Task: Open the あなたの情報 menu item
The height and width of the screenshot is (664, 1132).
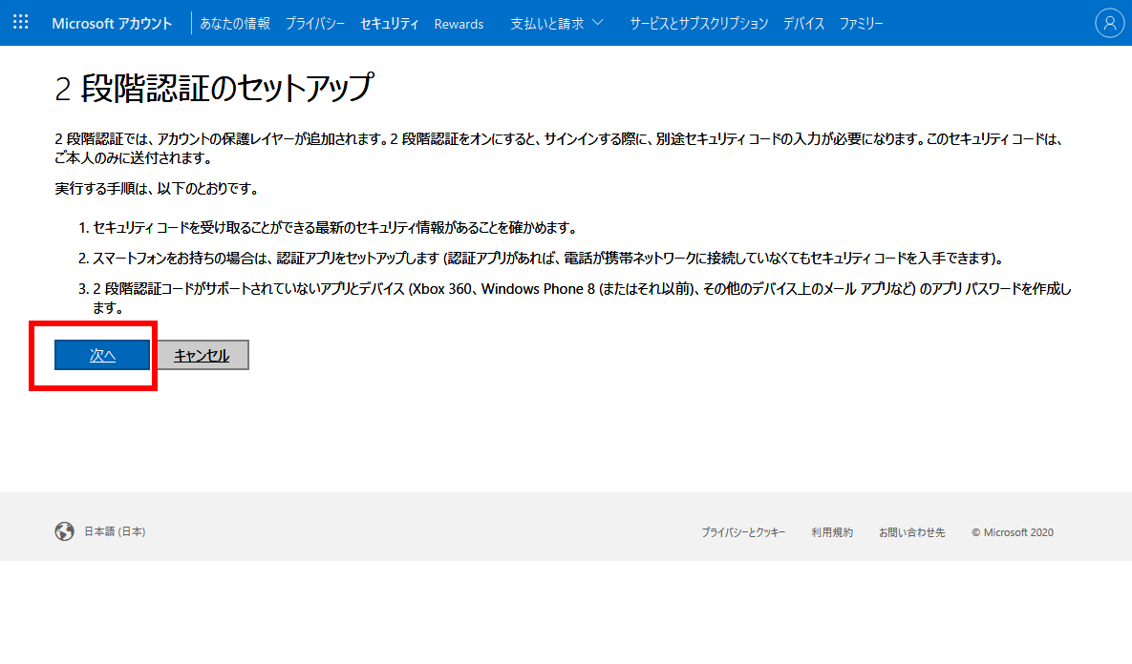Action: pyautogui.click(x=235, y=24)
